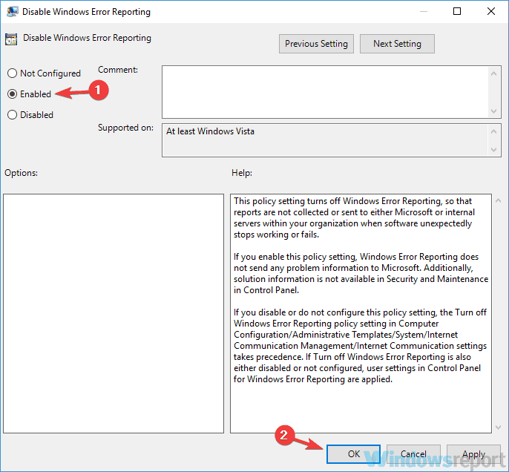Screen dimensions: 509x472
Task: Apply the policy changes
Action: 473,454
